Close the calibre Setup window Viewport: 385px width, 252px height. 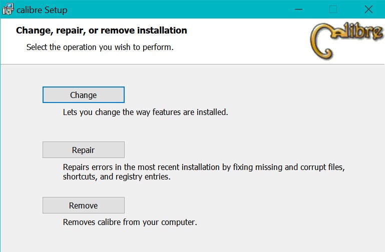tap(368, 9)
